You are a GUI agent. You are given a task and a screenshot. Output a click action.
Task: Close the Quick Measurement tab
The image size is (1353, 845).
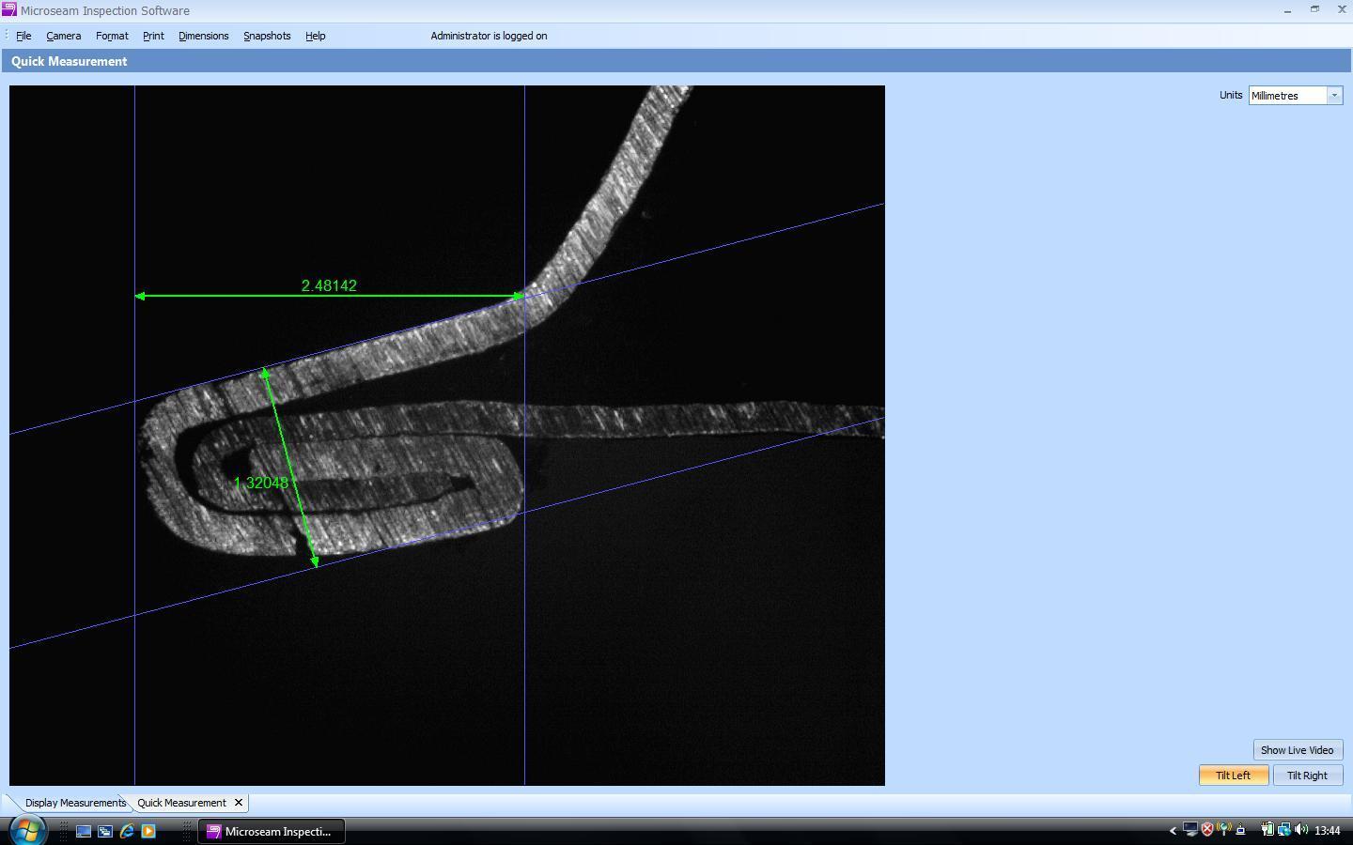(x=239, y=803)
